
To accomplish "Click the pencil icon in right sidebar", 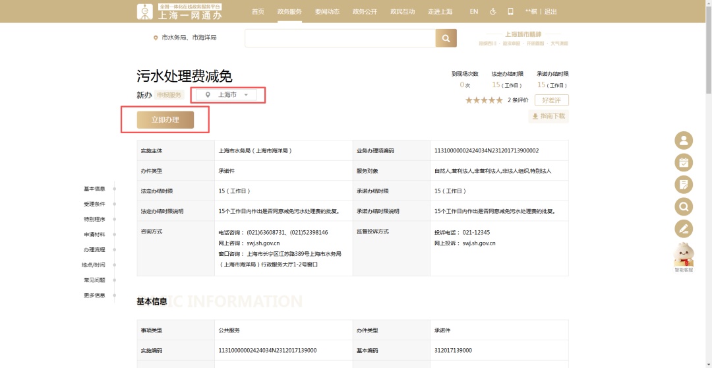I will pyautogui.click(x=684, y=229).
